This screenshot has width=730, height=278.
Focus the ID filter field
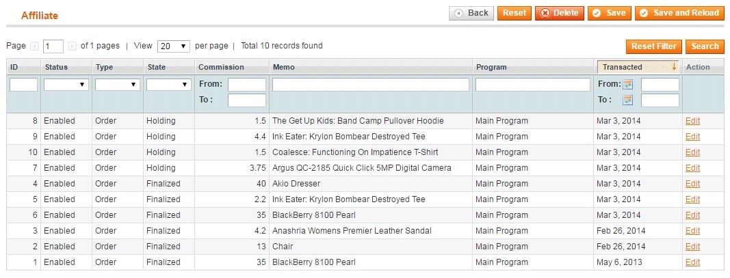pos(23,85)
